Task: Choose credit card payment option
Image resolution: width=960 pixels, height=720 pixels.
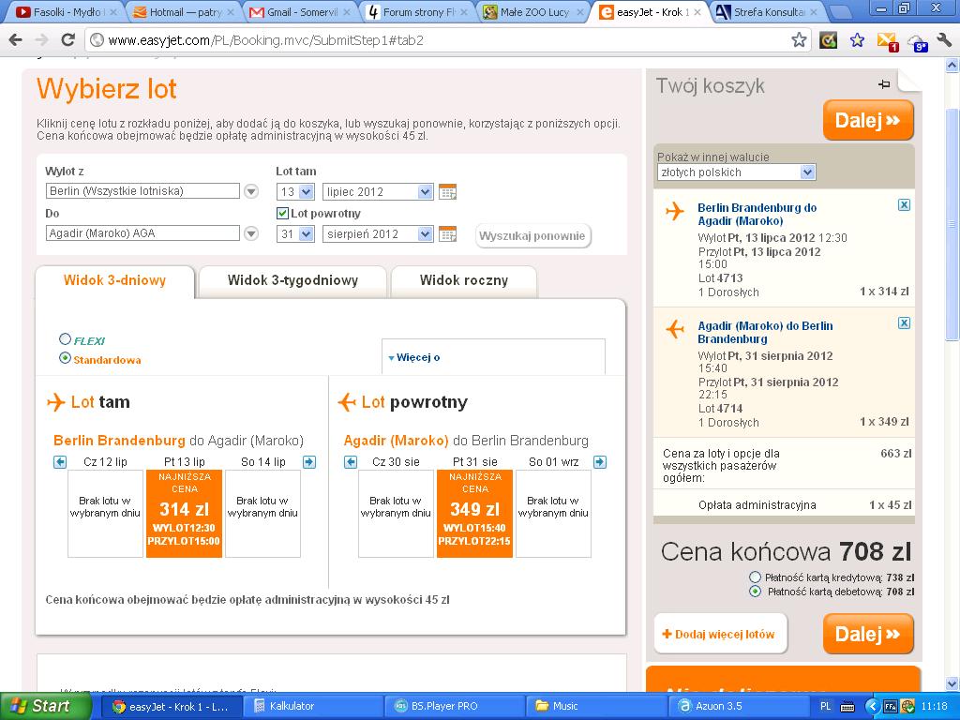Action: tap(755, 577)
